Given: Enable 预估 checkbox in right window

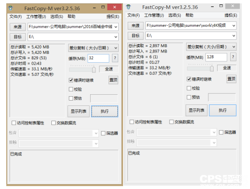Looking at the screenshot, I should (x=189, y=97).
